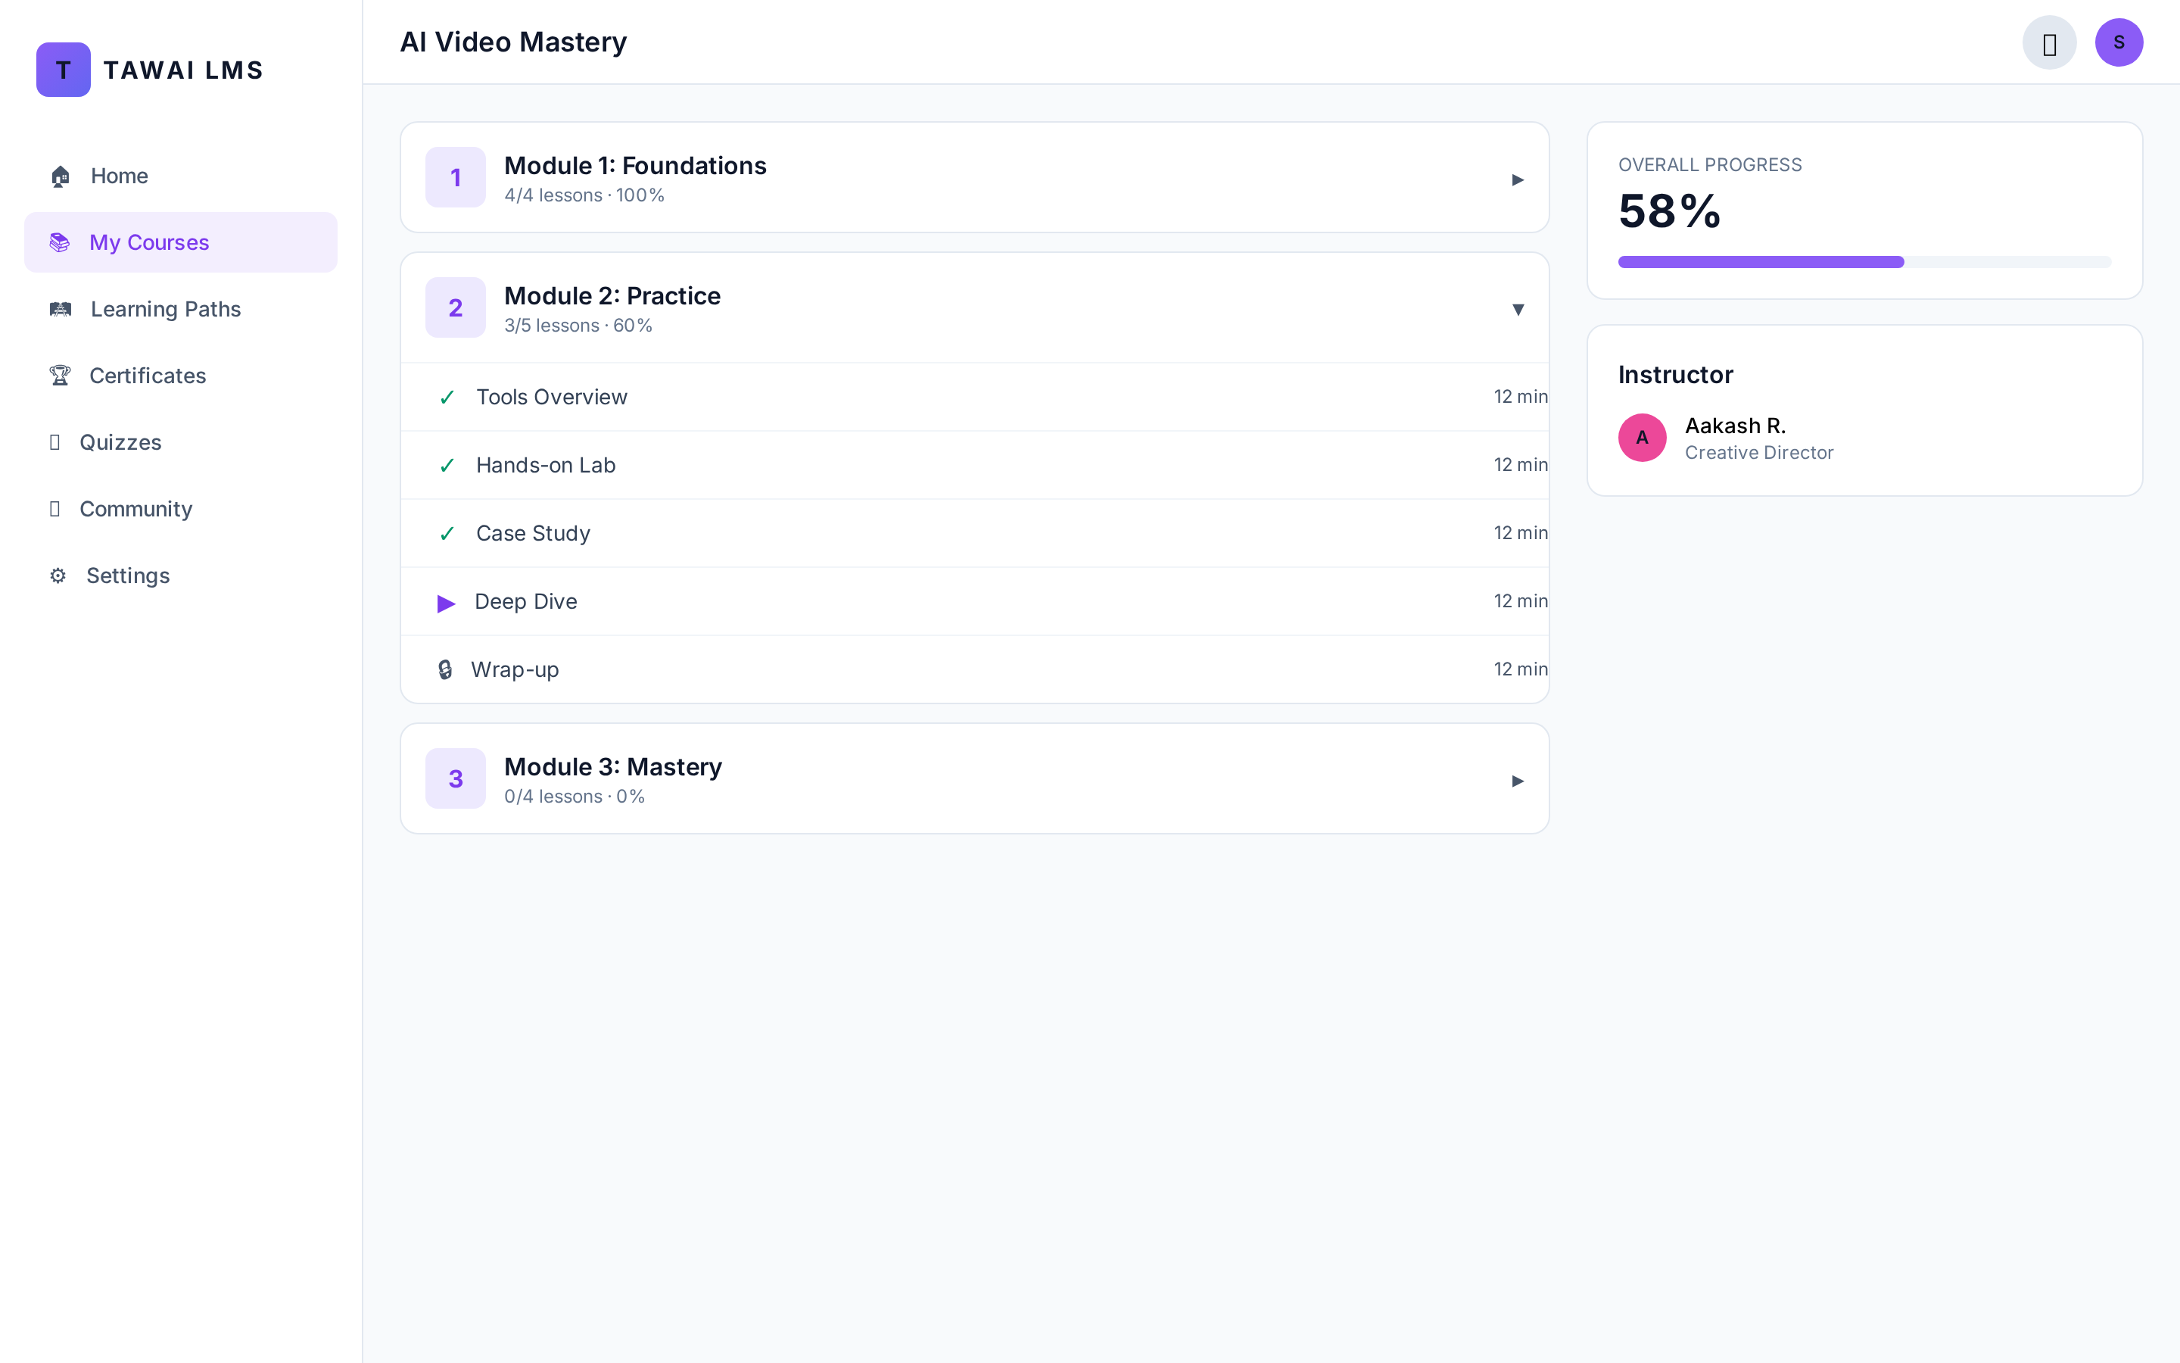
Task: Click the '0/4 lessons · 0%' text
Action: click(x=575, y=797)
